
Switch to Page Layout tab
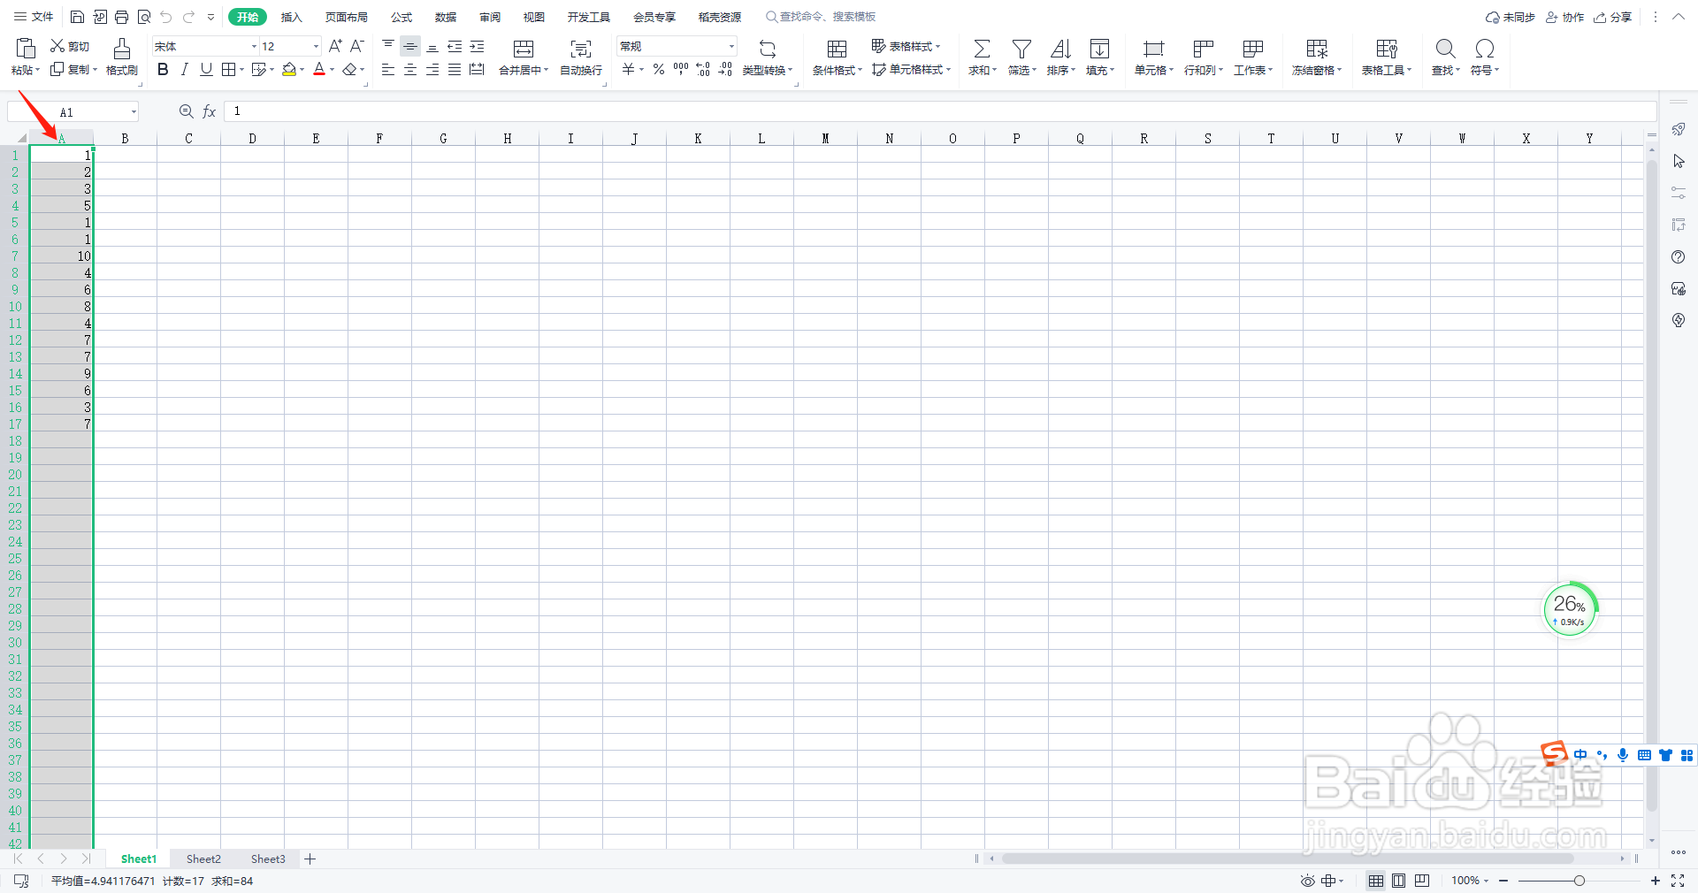tap(346, 17)
